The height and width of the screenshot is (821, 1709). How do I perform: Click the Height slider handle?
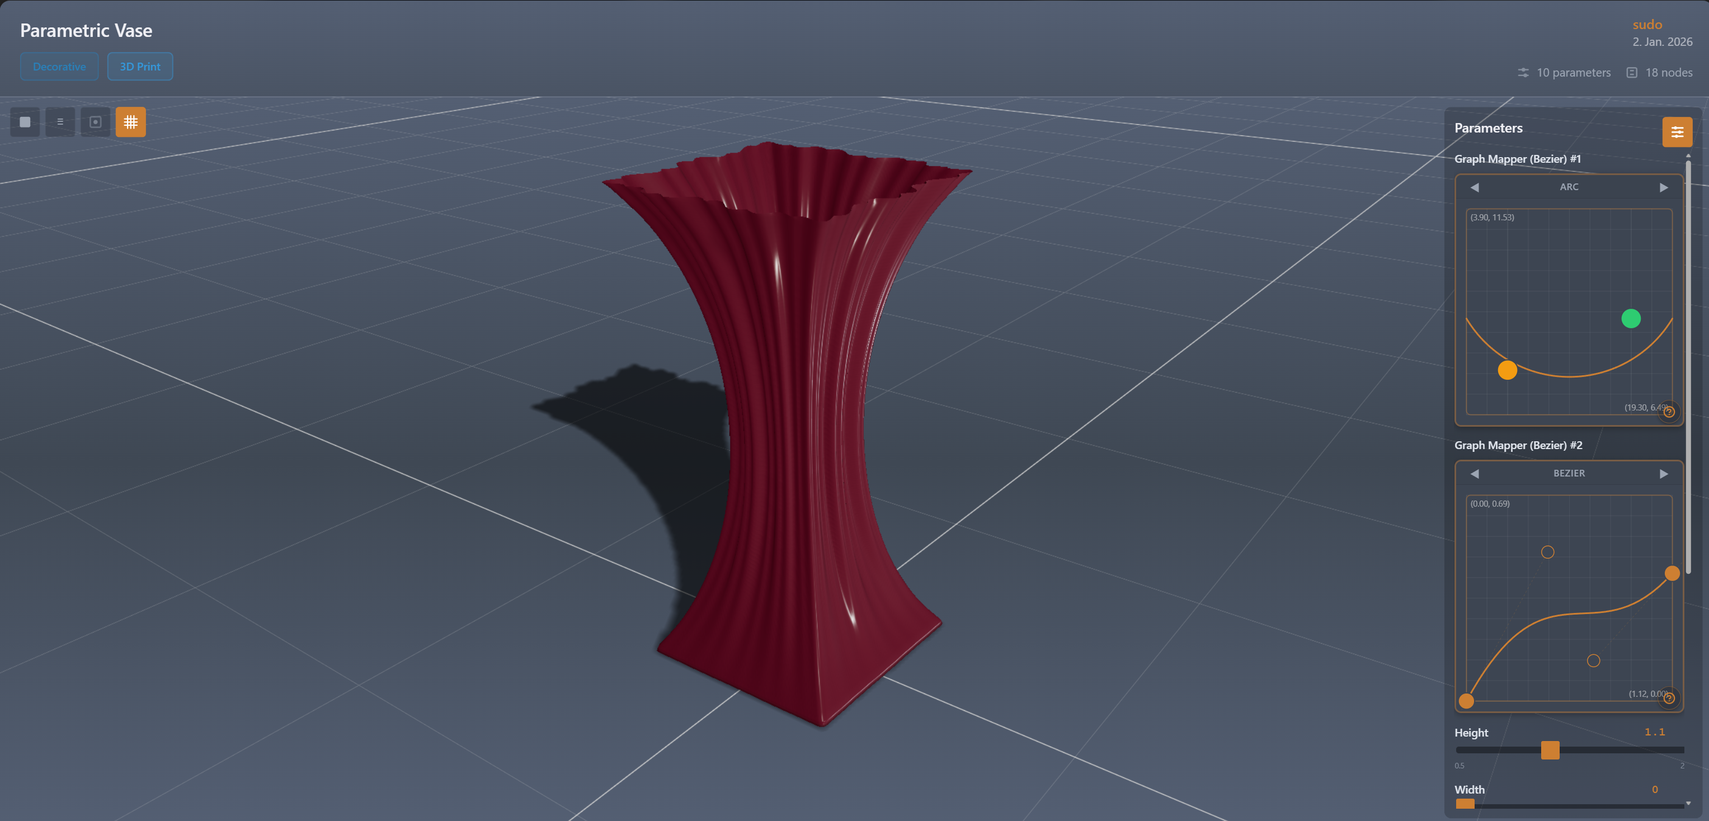pyautogui.click(x=1550, y=750)
